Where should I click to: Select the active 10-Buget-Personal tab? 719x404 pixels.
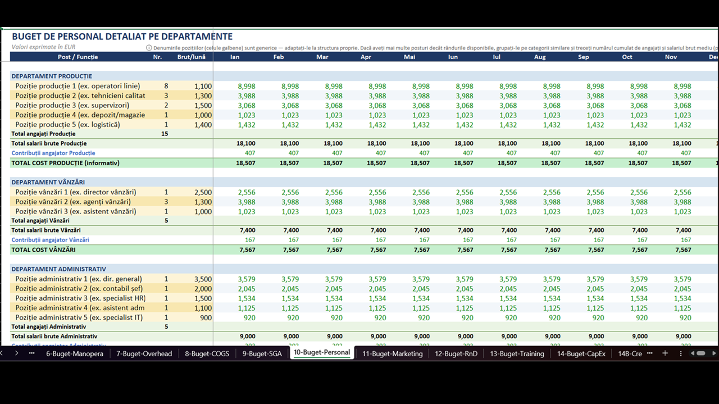click(x=322, y=353)
